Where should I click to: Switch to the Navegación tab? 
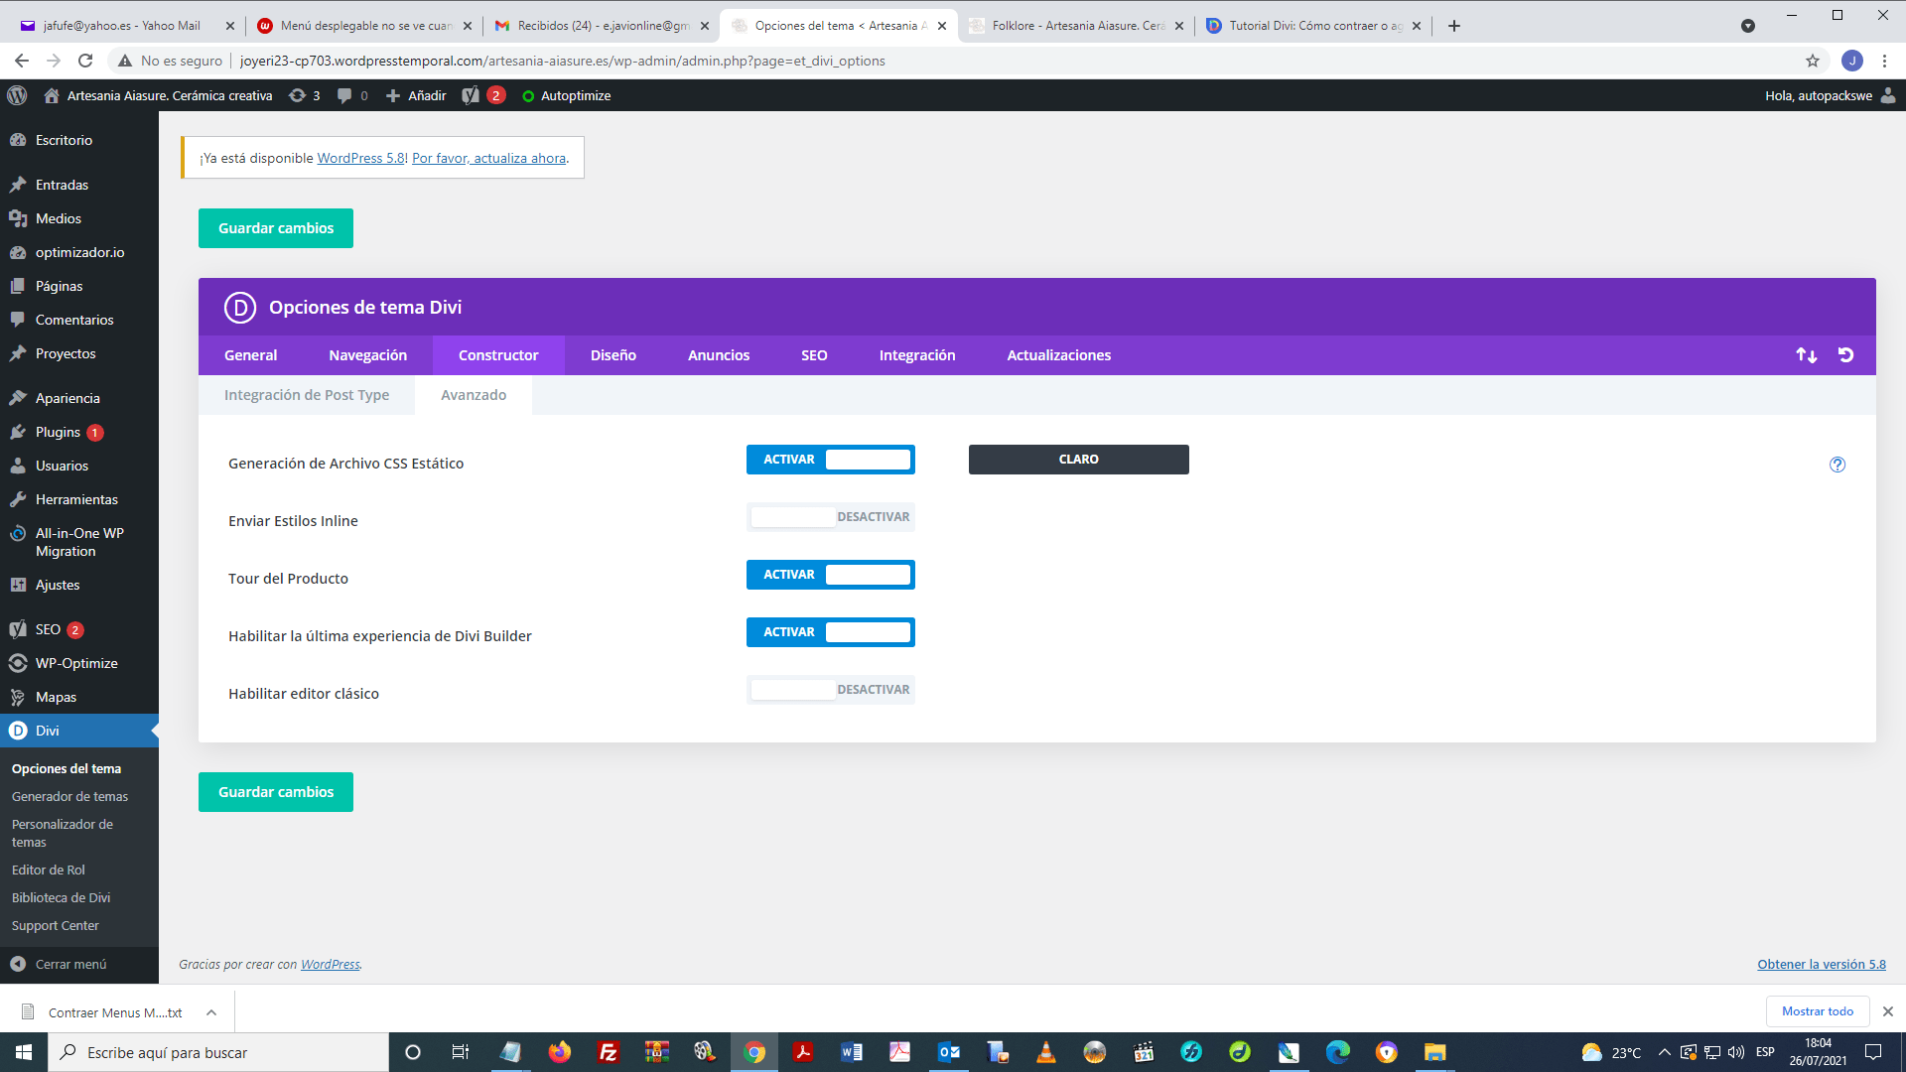click(x=367, y=355)
